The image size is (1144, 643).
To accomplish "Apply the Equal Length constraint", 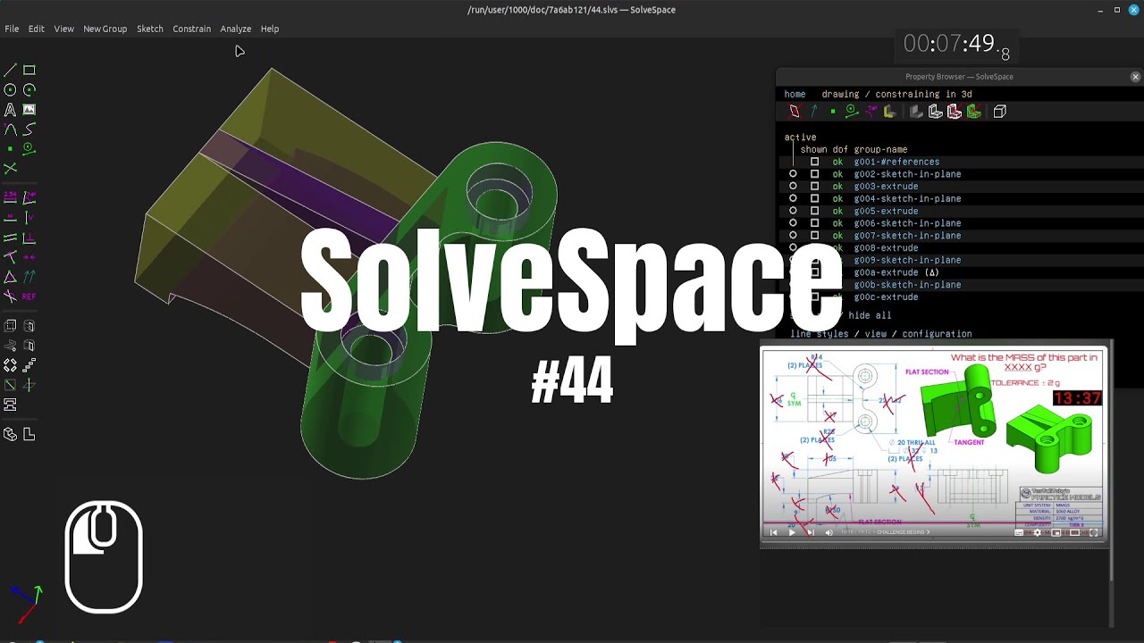I will click(x=10, y=277).
